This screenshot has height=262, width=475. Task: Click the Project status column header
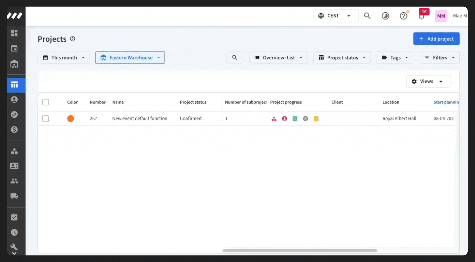coord(193,102)
